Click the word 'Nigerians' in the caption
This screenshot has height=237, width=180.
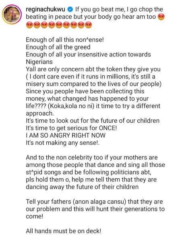click(39, 62)
